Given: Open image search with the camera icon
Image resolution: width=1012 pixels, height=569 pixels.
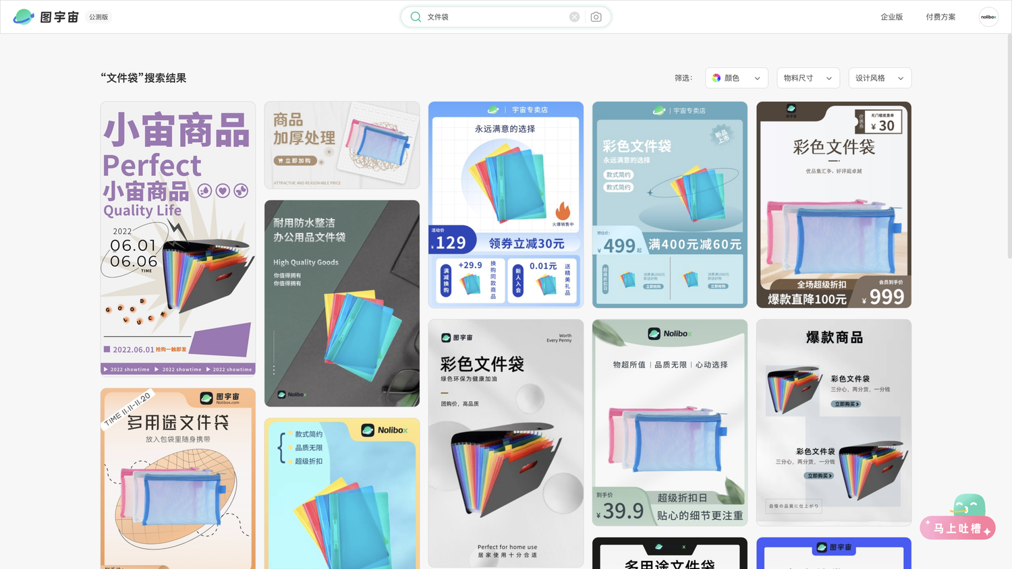Looking at the screenshot, I should (x=596, y=17).
